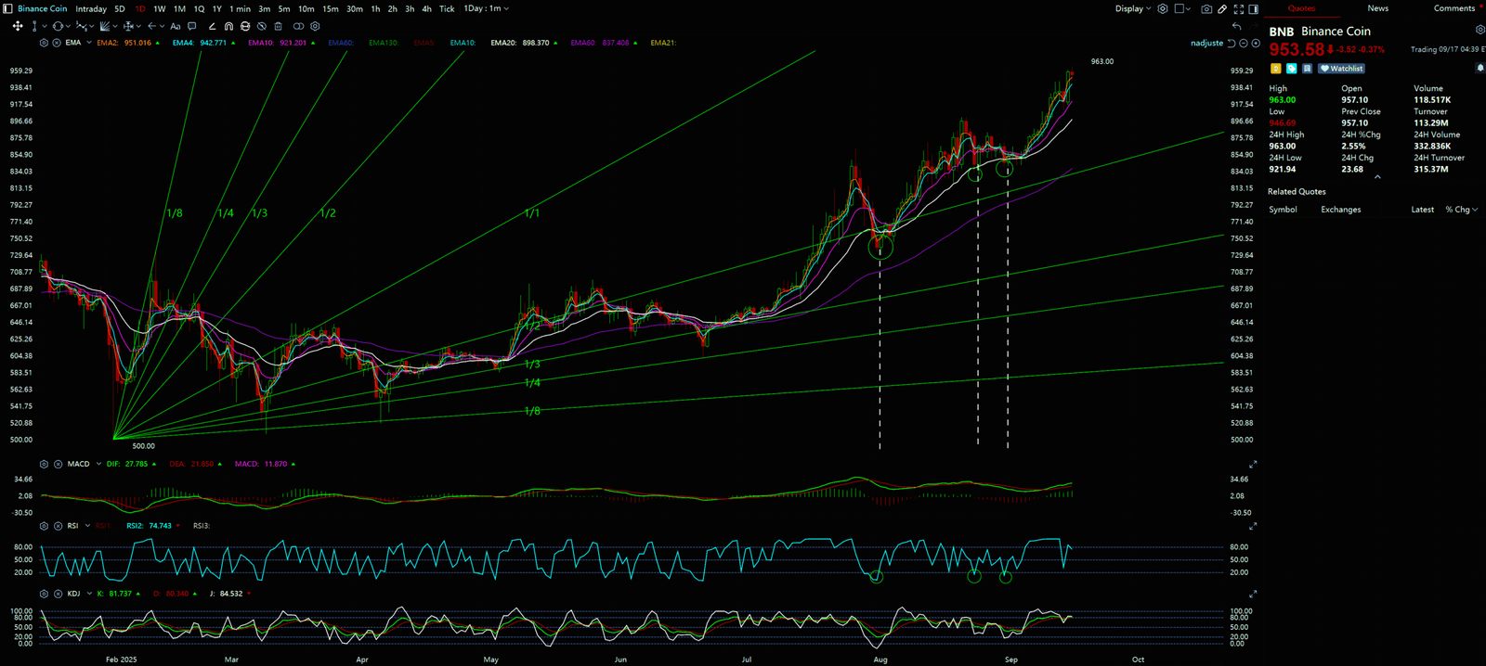The image size is (1486, 666).
Task: Toggle the right side panel layout icon
Action: point(1253,8)
